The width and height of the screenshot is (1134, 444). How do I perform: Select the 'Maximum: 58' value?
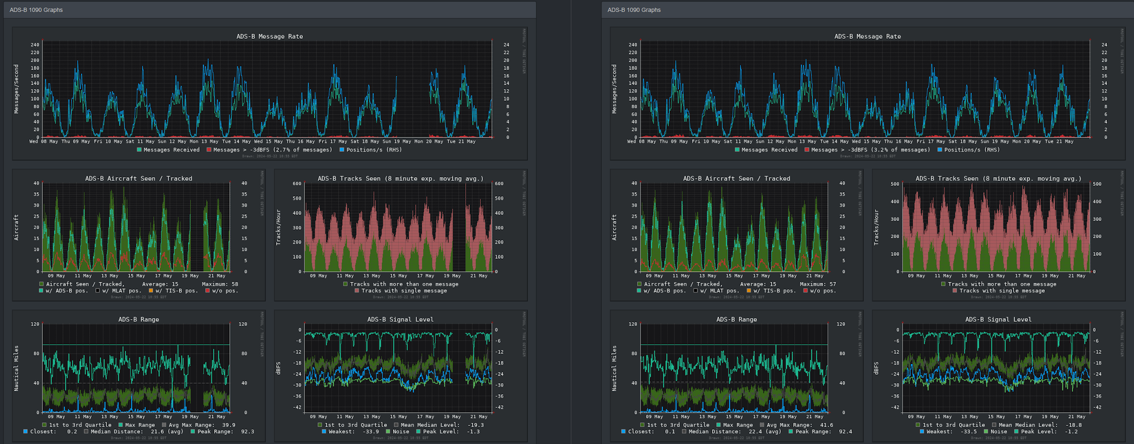220,284
